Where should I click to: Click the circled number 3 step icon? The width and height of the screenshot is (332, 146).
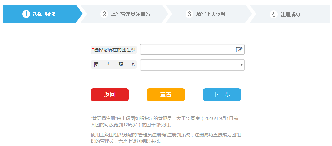coord(189,14)
